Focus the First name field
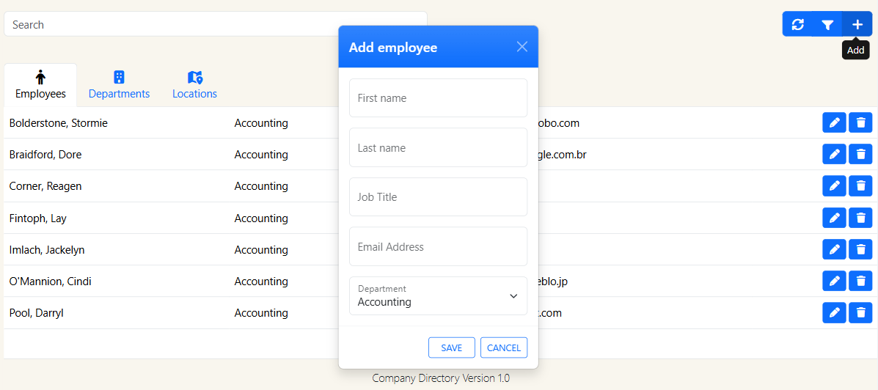The width and height of the screenshot is (878, 390). pyautogui.click(x=438, y=98)
